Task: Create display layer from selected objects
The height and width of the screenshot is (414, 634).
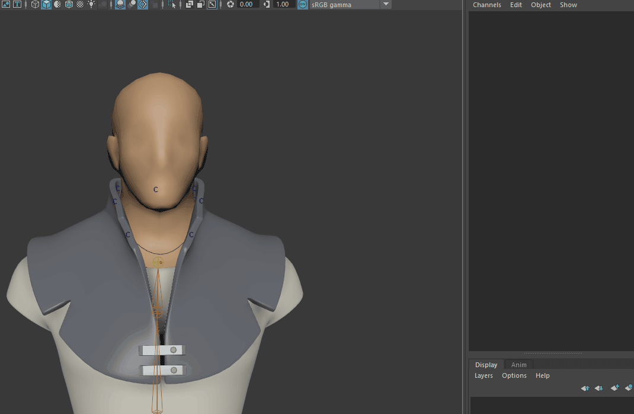Action: point(629,387)
